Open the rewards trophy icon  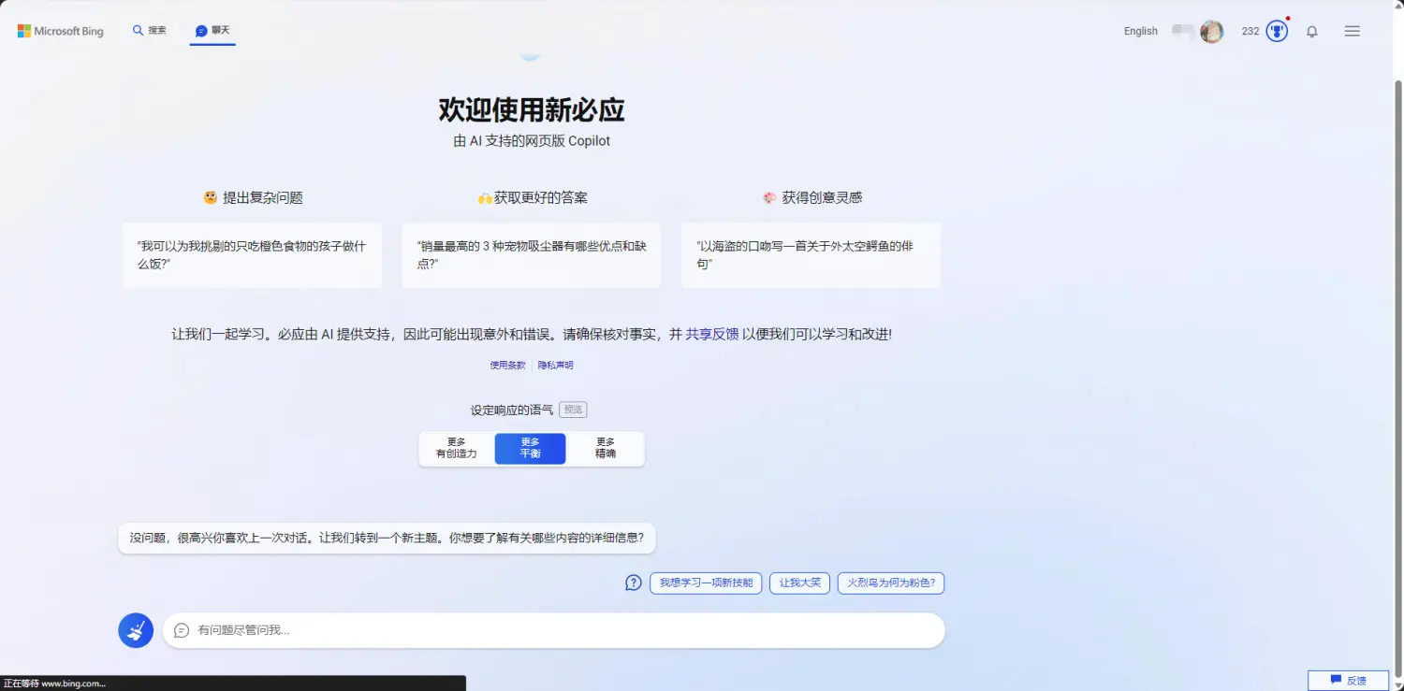[x=1277, y=31]
